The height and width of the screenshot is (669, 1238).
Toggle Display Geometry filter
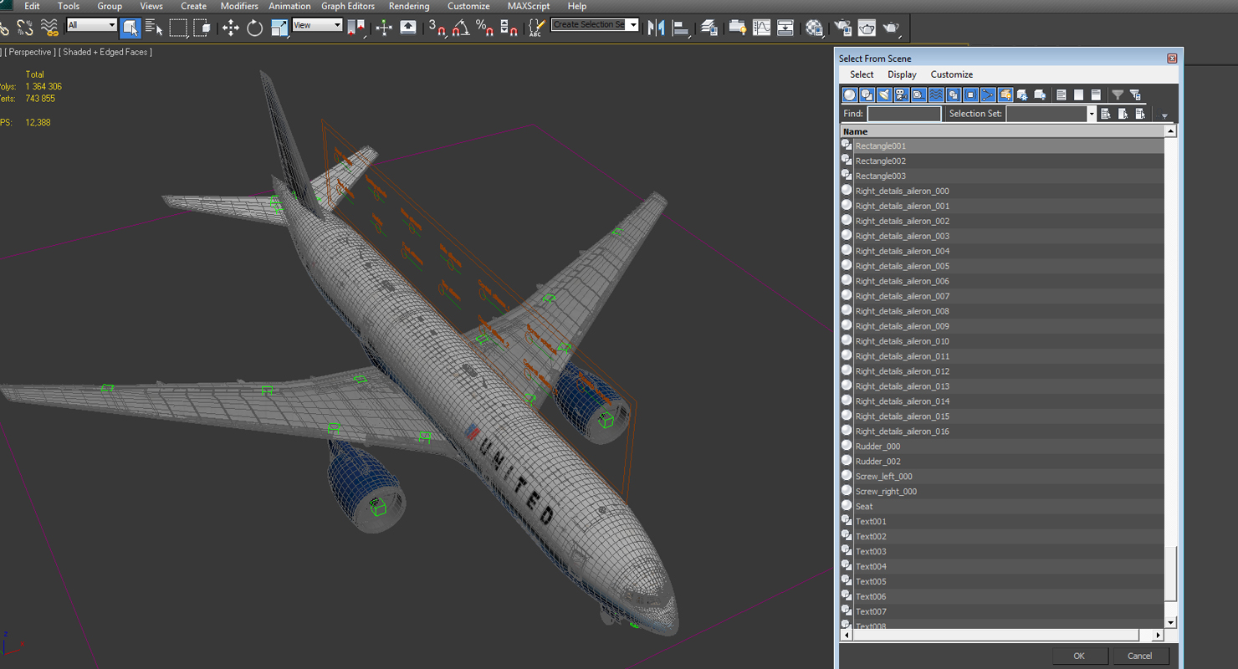click(x=850, y=94)
